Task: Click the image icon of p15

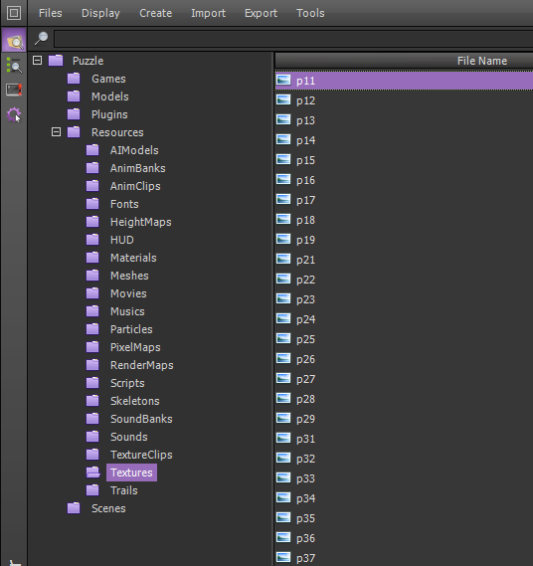Action: click(x=283, y=159)
